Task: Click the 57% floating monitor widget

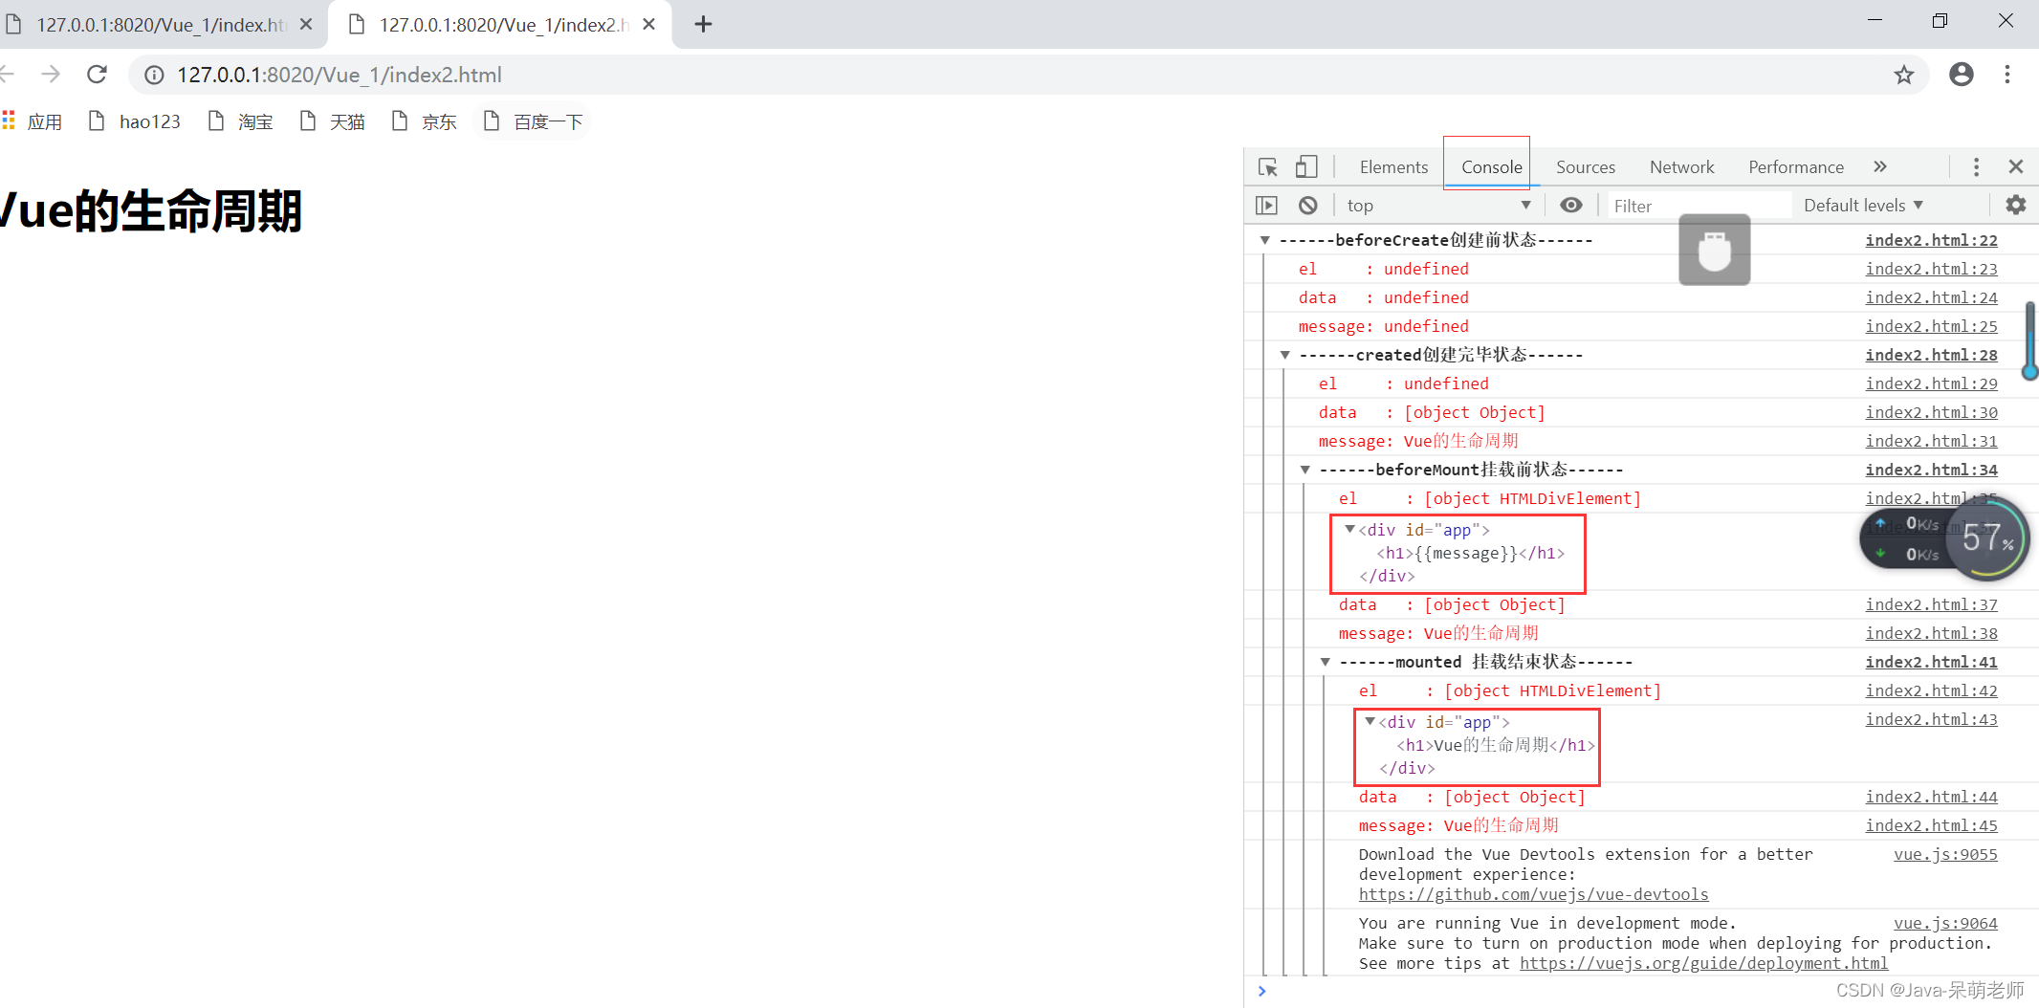Action: point(1988,538)
